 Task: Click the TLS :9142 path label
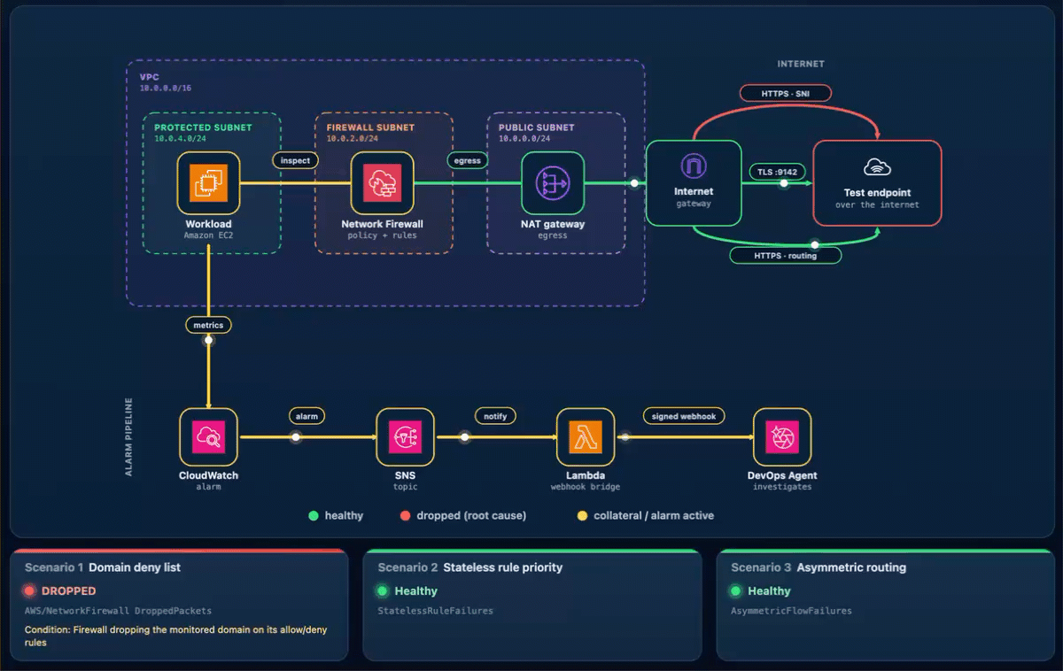coord(777,173)
